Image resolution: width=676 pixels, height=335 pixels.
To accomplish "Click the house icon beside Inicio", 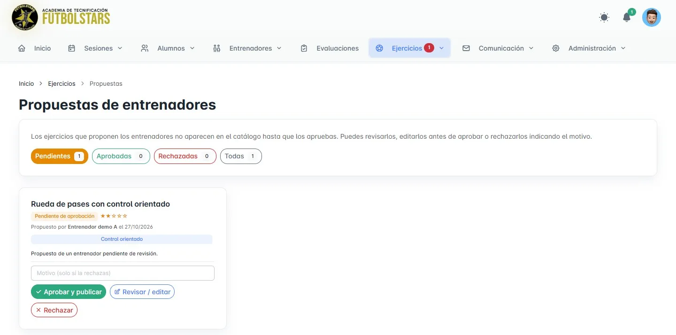I will [22, 48].
